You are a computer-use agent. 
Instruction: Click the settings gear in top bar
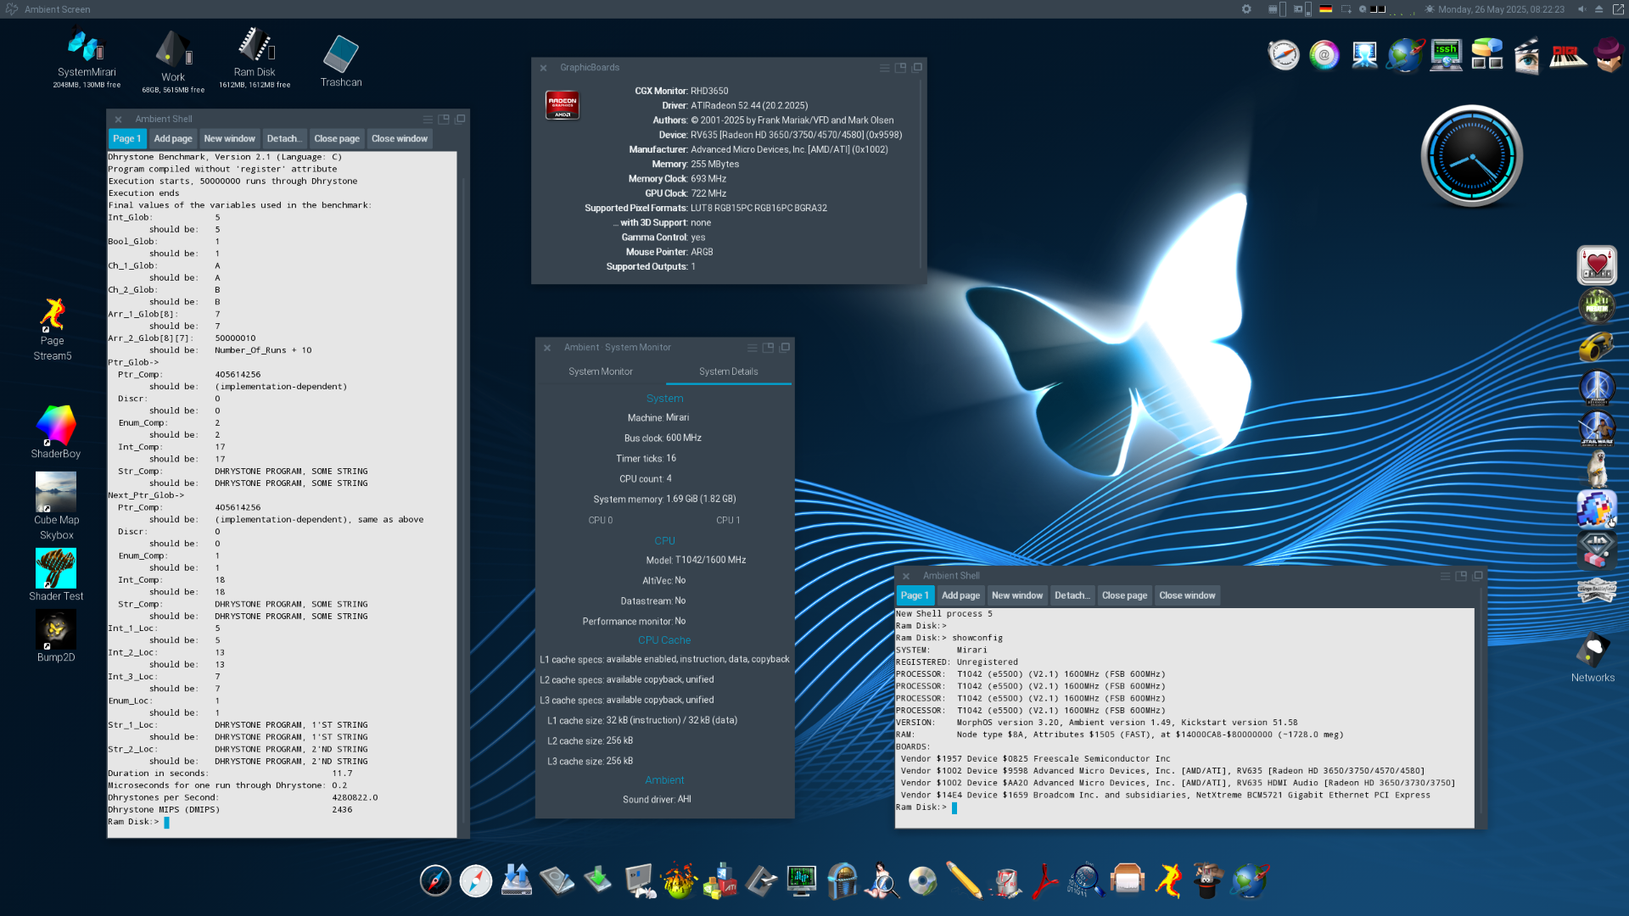pyautogui.click(x=1246, y=9)
